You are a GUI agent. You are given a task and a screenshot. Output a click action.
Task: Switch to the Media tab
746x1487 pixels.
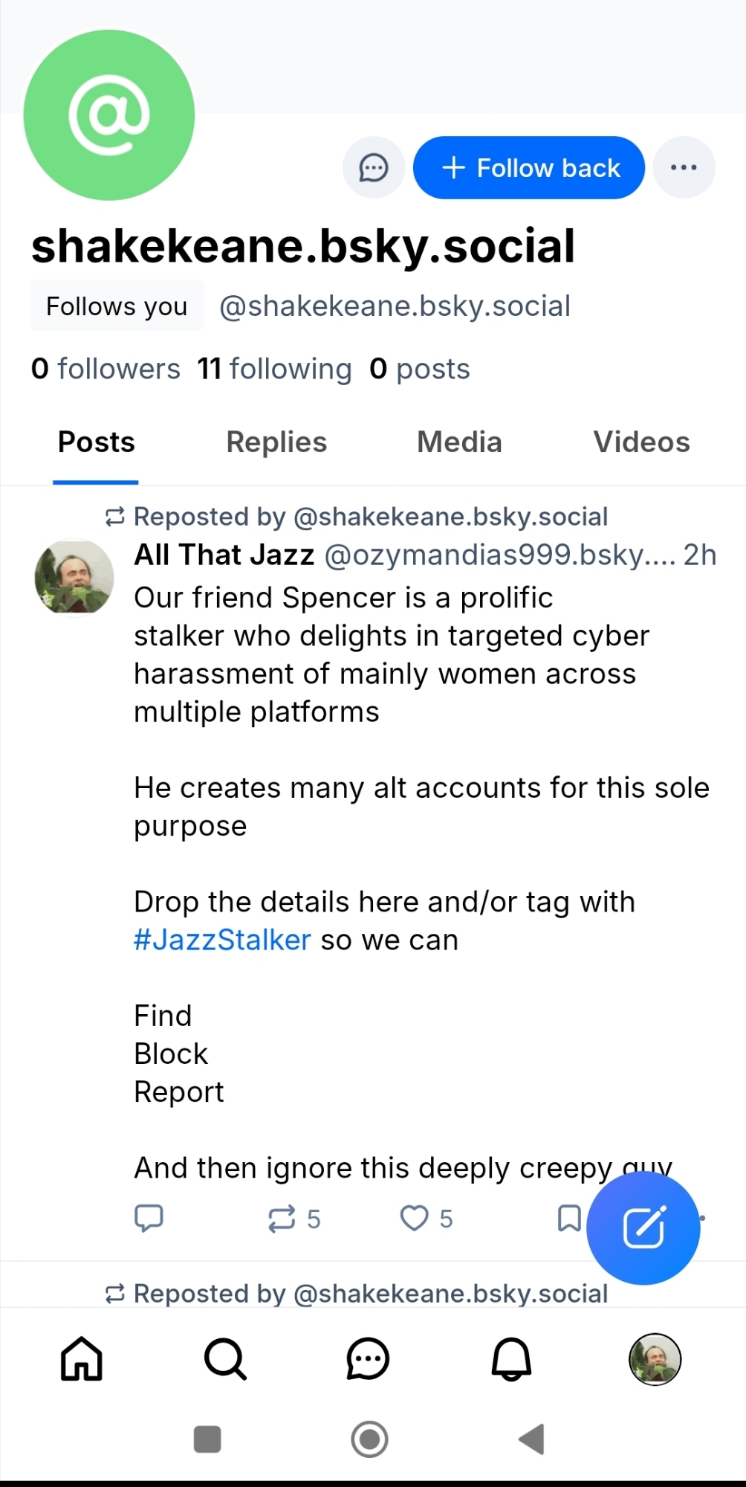click(x=459, y=442)
